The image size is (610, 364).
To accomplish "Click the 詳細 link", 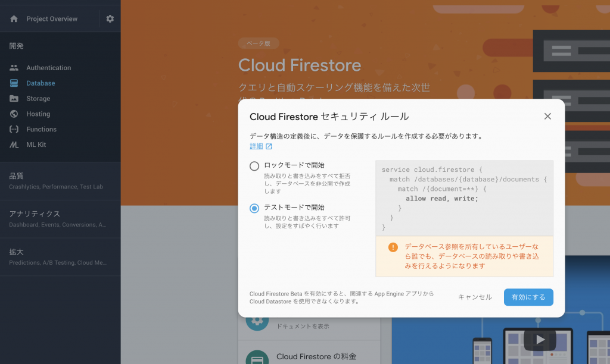I will click(x=256, y=146).
